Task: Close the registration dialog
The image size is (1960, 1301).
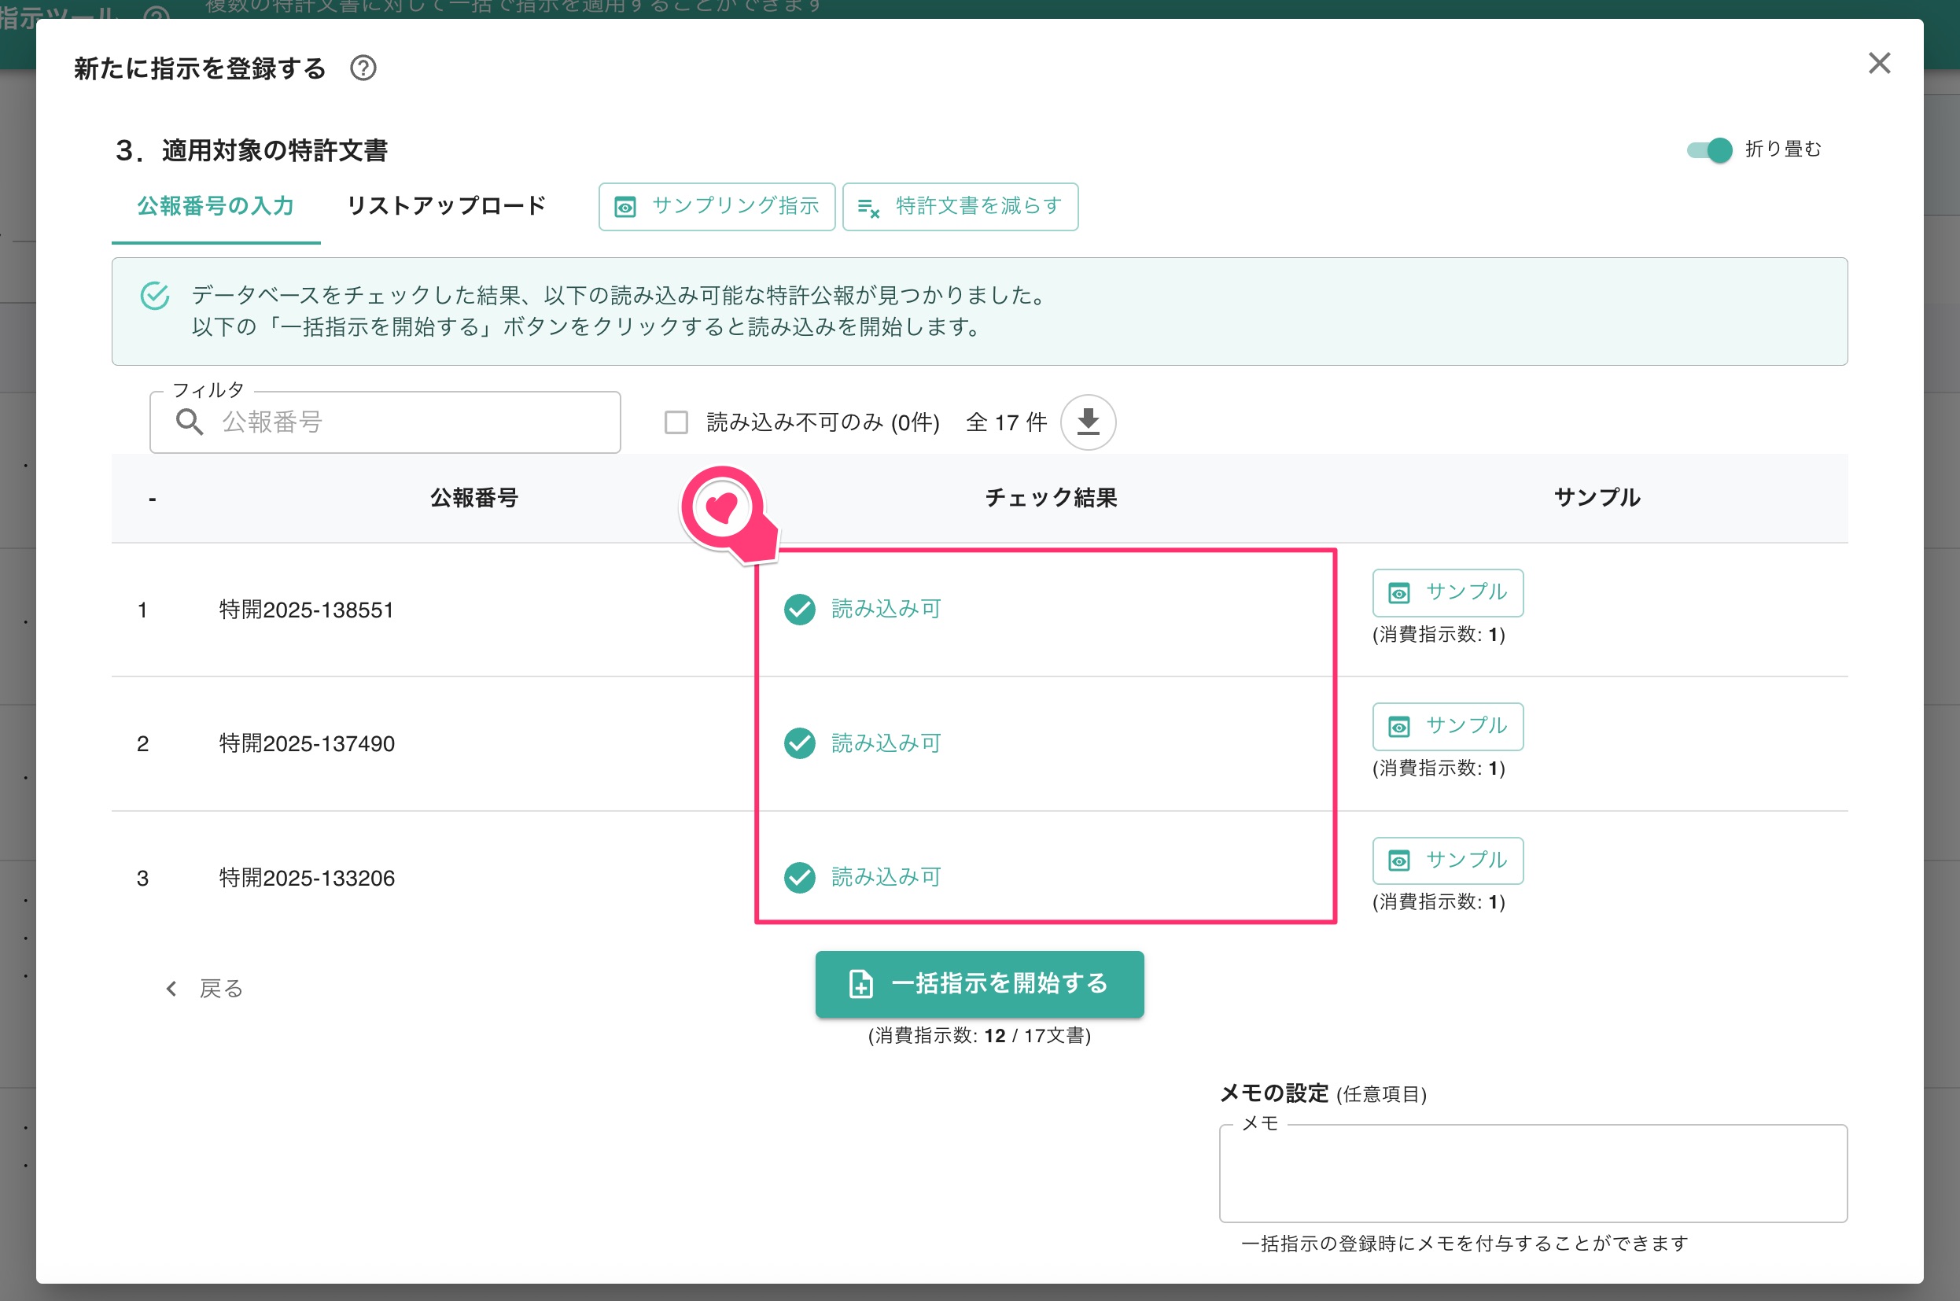Action: pyautogui.click(x=1879, y=63)
